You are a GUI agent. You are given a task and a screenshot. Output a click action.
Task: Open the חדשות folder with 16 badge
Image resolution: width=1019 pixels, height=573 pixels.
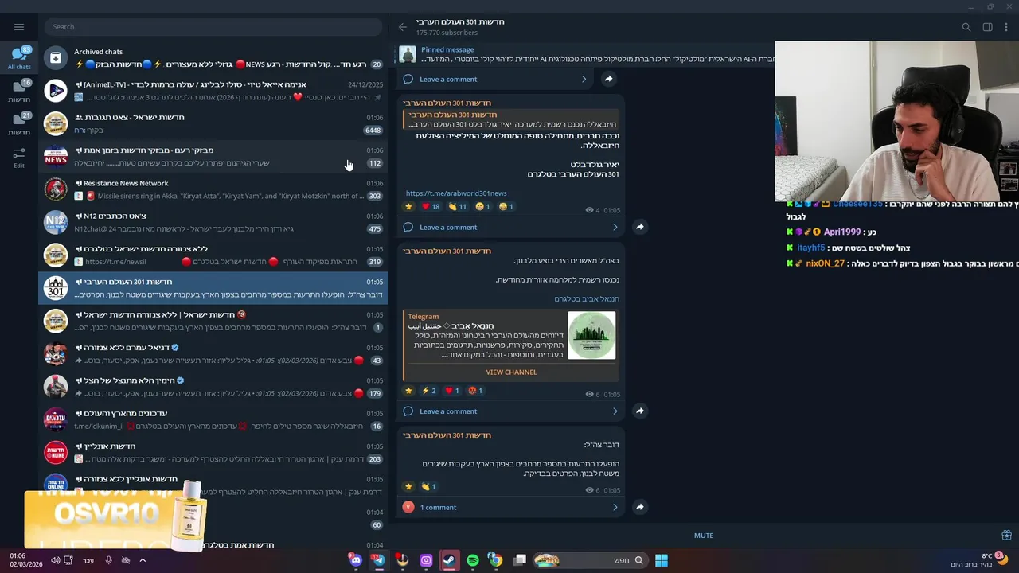point(19,91)
